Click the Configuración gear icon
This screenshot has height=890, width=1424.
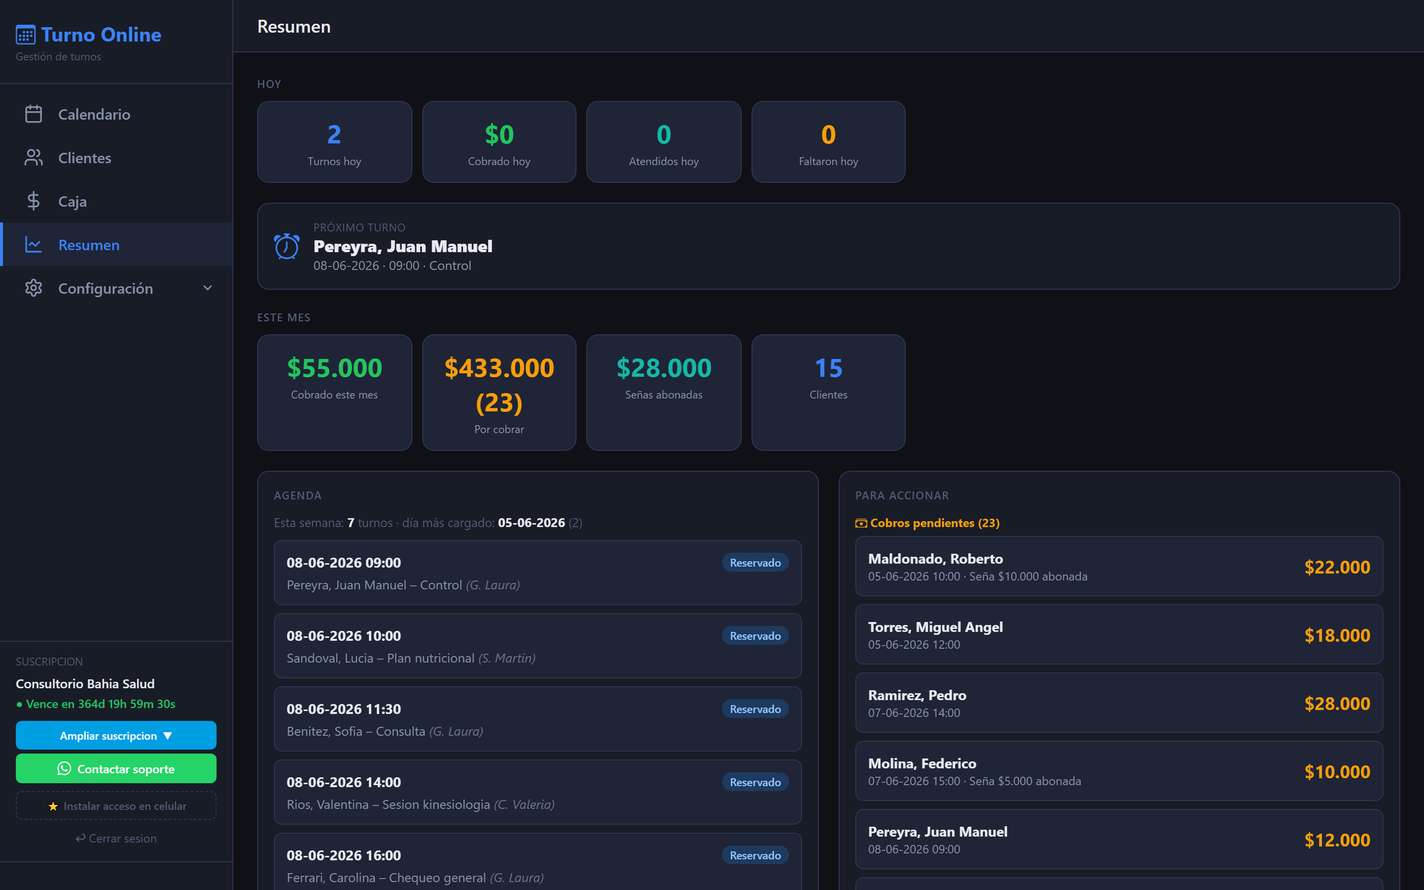(34, 288)
